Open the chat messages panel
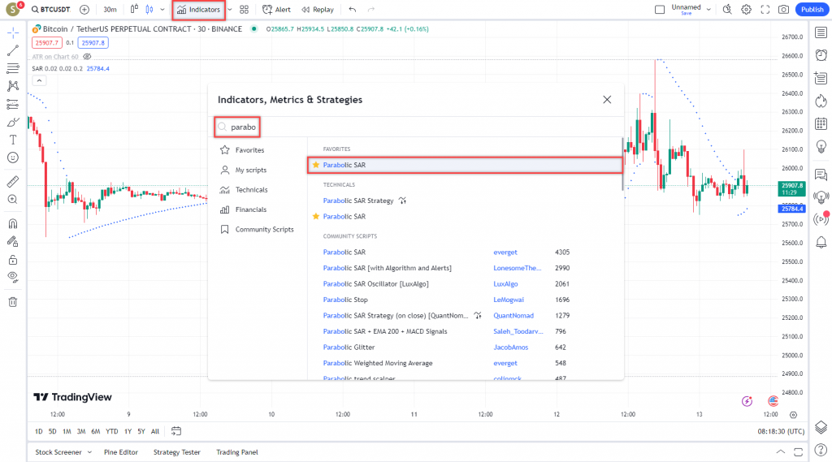 (x=821, y=174)
